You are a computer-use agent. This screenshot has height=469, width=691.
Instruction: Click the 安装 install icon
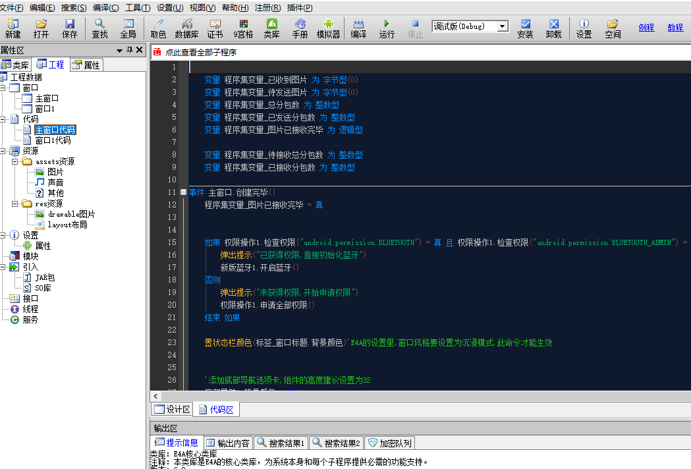(x=525, y=28)
